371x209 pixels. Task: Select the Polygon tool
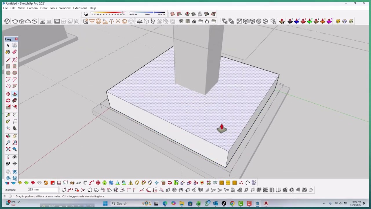click(14, 73)
